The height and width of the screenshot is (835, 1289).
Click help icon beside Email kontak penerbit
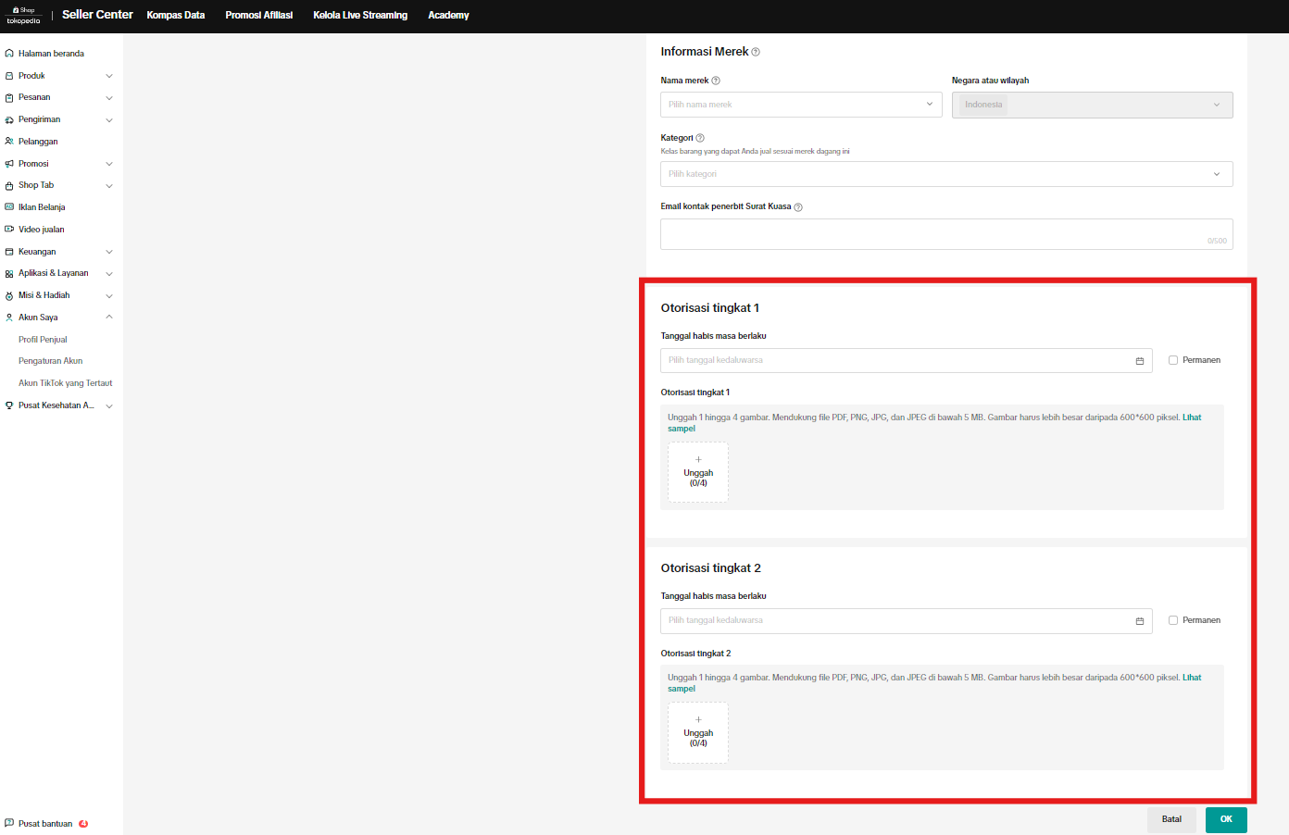click(798, 207)
